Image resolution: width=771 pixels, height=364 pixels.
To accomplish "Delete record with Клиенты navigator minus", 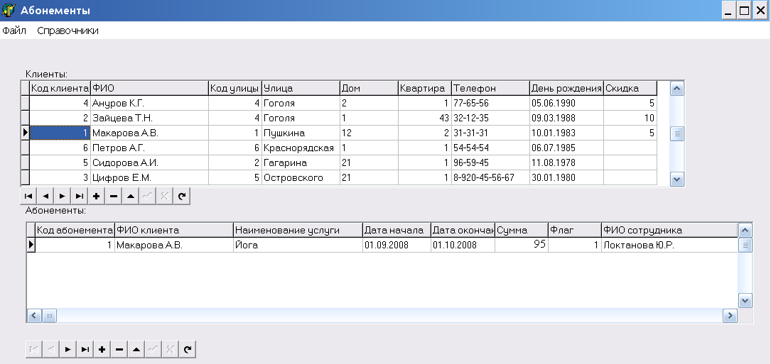I will [114, 196].
